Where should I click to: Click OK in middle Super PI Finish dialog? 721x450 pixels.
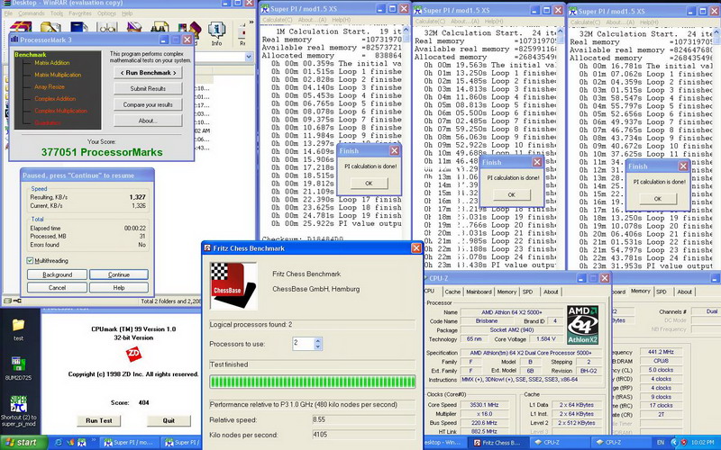pyautogui.click(x=511, y=194)
